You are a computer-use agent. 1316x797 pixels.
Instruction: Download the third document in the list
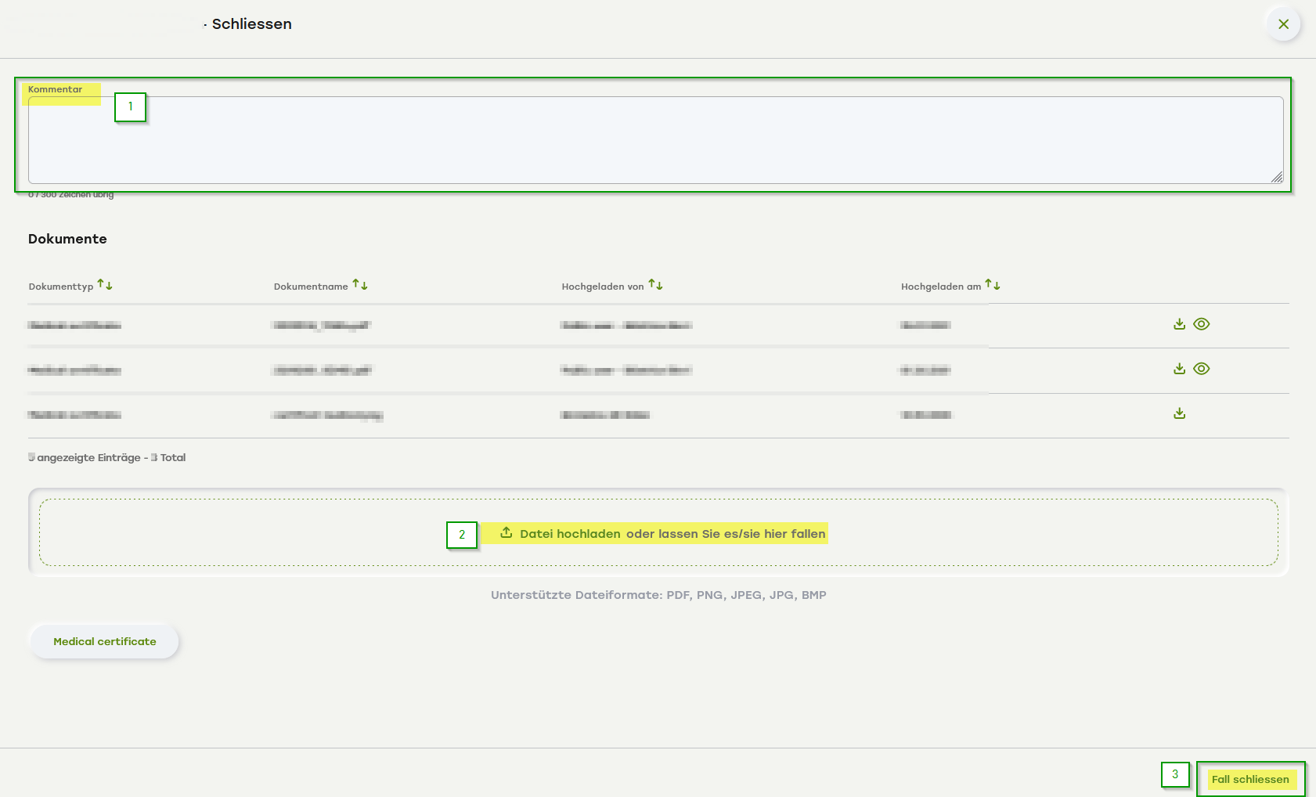coord(1179,413)
